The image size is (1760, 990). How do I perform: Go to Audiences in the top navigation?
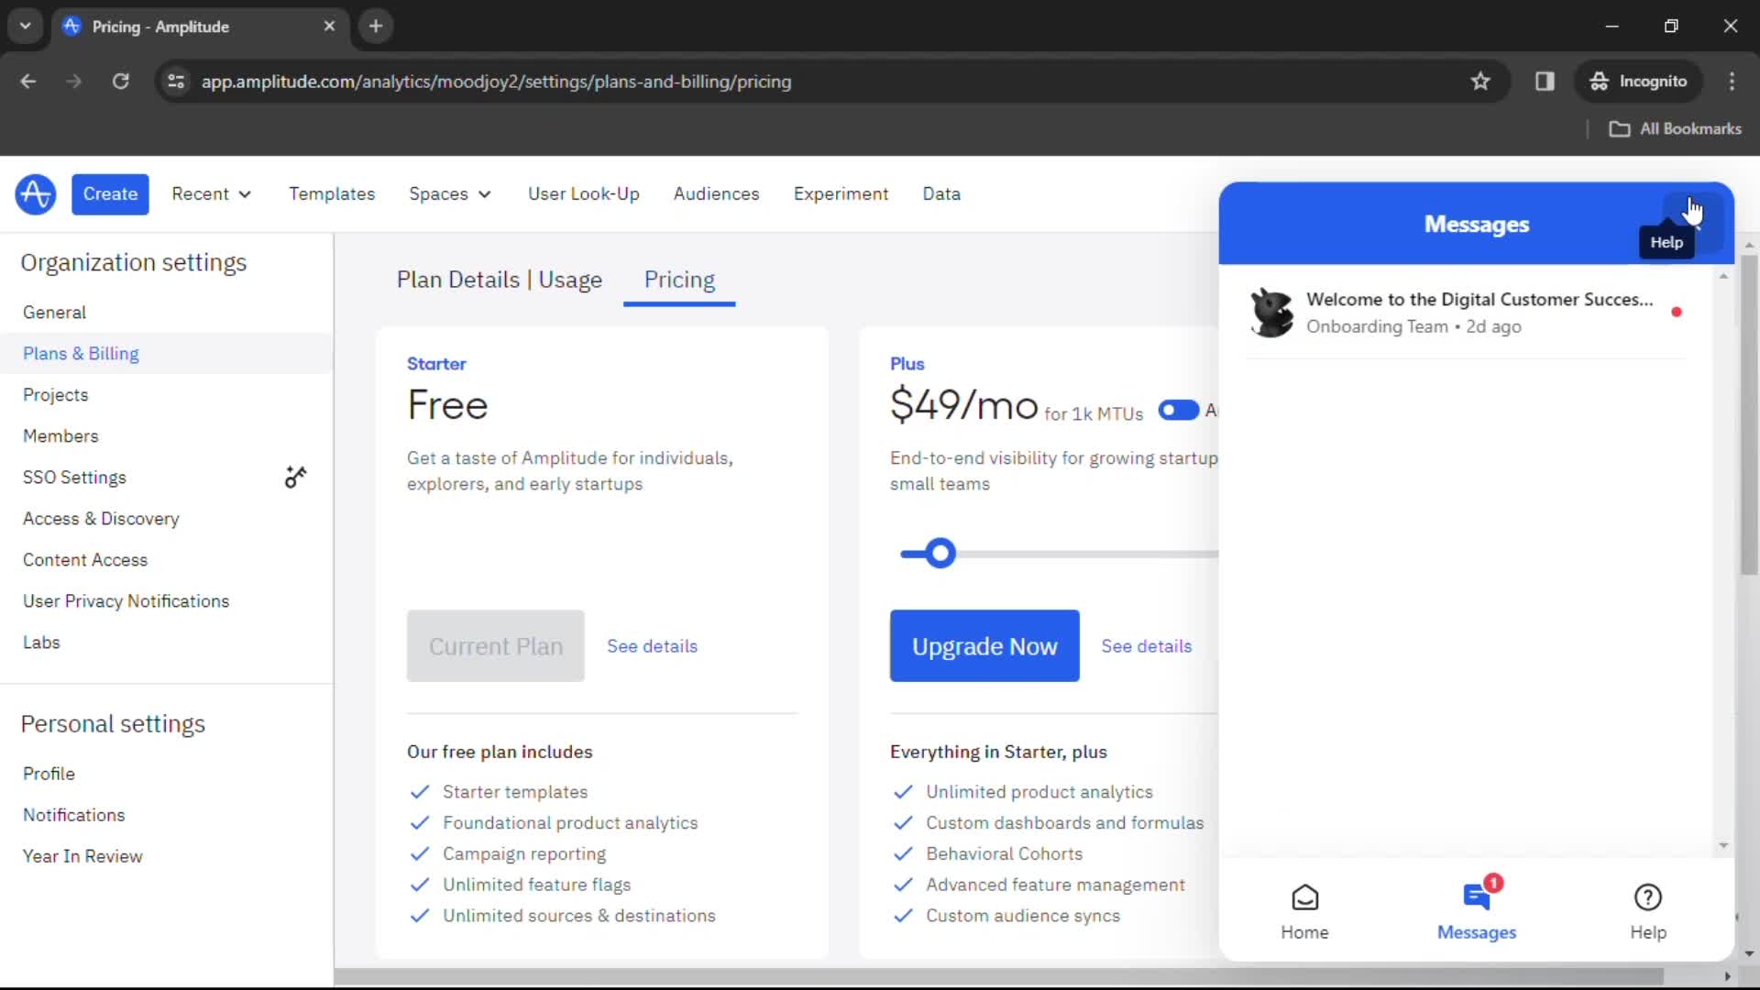(716, 194)
